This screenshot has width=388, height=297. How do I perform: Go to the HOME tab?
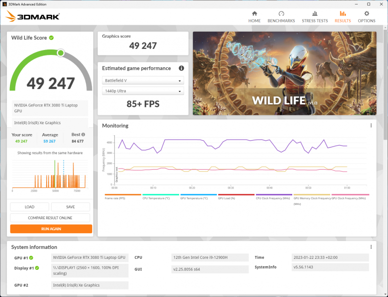pyautogui.click(x=255, y=17)
